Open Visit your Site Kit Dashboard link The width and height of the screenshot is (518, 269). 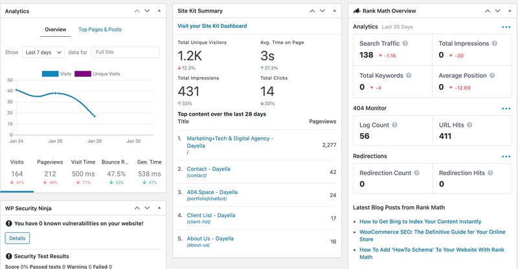coord(212,26)
